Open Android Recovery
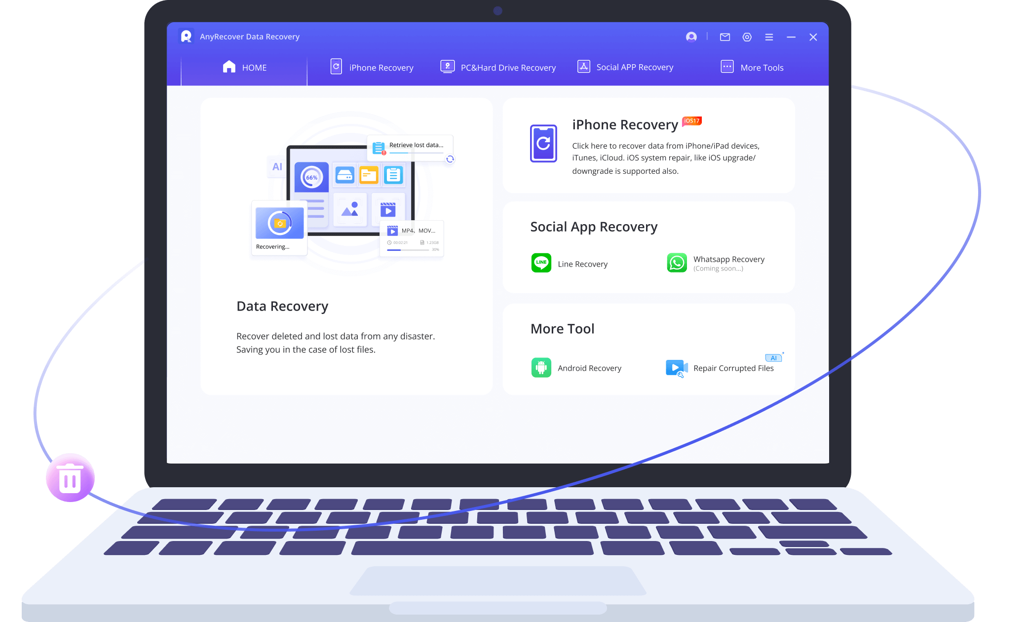This screenshot has height=622, width=1029. click(589, 368)
